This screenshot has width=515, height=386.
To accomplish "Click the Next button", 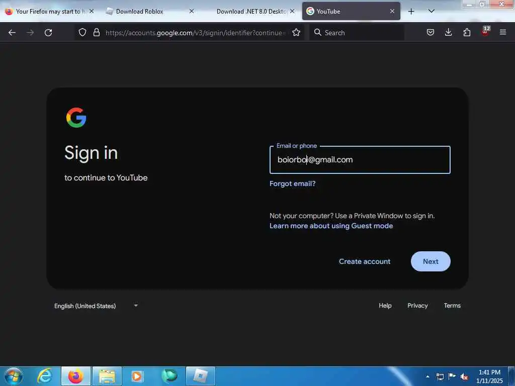I will 431,261.
